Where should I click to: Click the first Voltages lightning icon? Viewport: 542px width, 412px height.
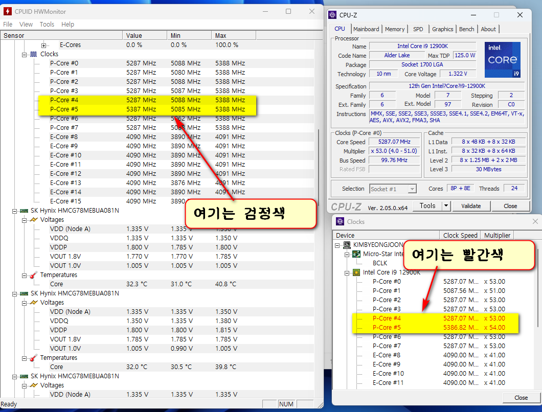pyautogui.click(x=34, y=219)
